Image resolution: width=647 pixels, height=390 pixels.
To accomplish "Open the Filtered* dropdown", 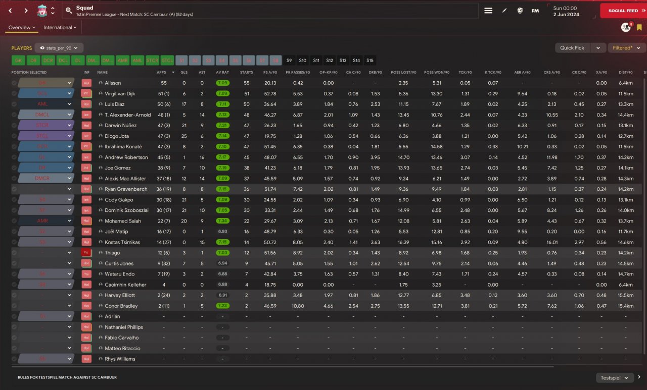I will pyautogui.click(x=627, y=48).
